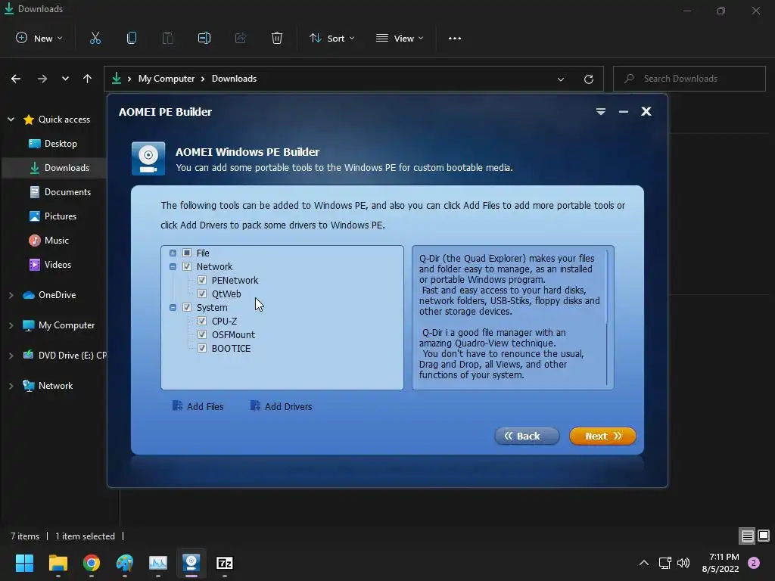775x581 pixels.
Task: Click the Back button
Action: click(x=527, y=436)
